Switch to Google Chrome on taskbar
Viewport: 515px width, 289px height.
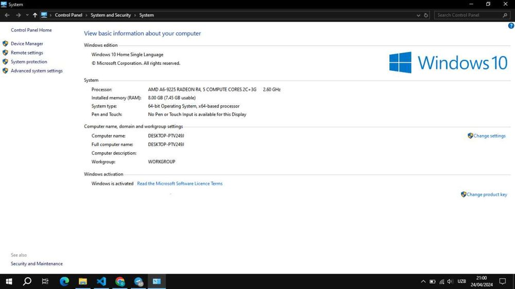120,281
